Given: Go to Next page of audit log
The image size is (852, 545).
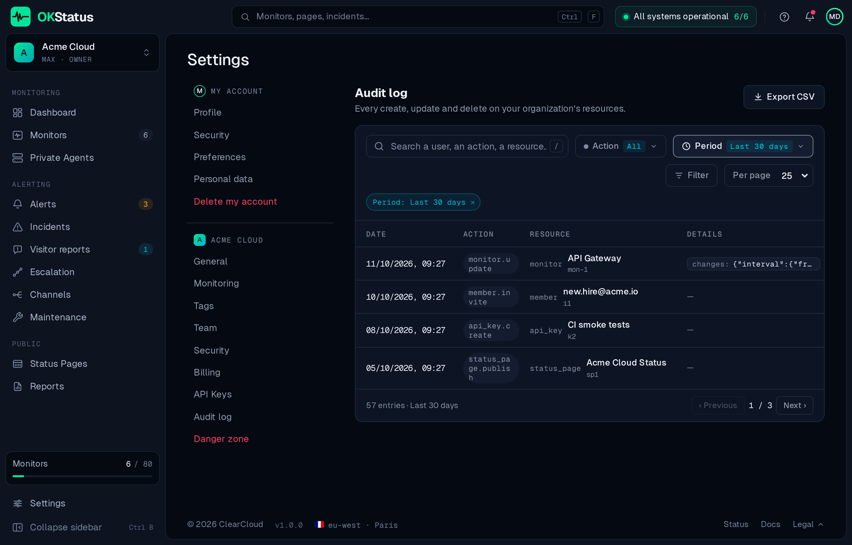Looking at the screenshot, I should 794,405.
